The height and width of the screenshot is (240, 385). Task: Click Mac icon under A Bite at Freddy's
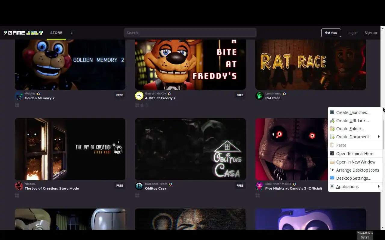142,105
